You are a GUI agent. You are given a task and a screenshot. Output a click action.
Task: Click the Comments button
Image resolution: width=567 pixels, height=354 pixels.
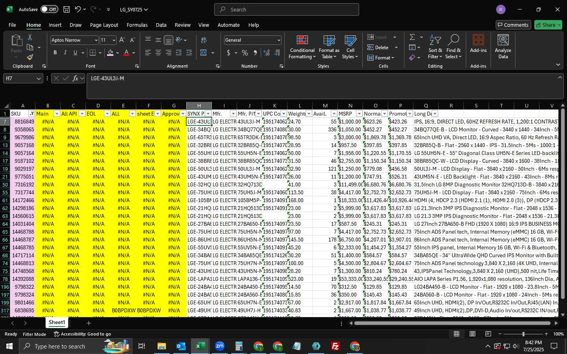point(513,25)
